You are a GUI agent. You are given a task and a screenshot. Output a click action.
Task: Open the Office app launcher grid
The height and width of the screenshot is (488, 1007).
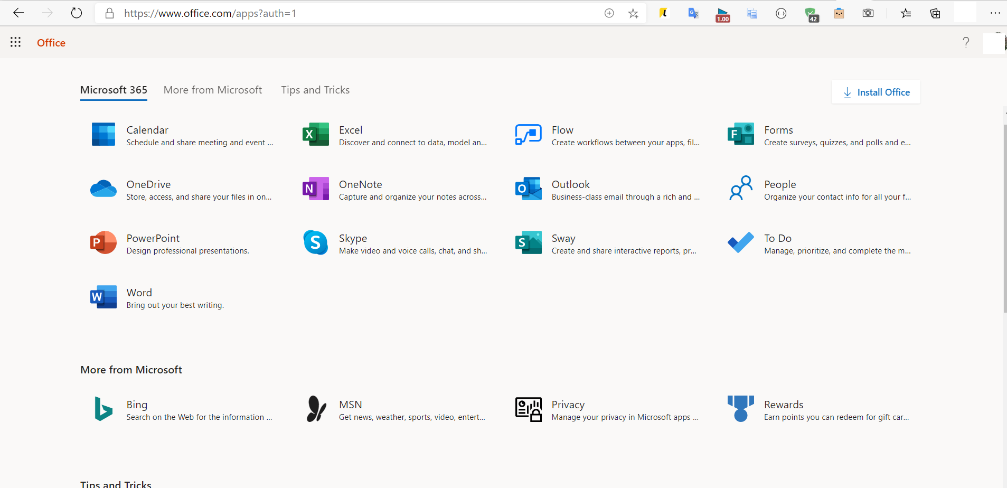[16, 42]
